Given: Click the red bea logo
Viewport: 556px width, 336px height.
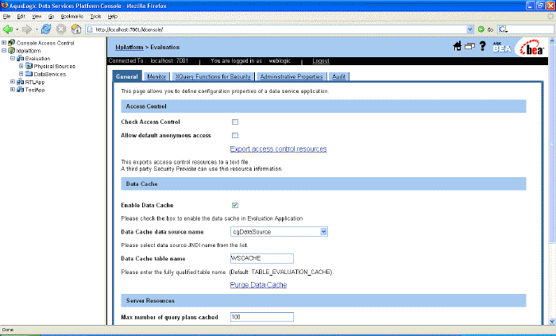Looking at the screenshot, I should click(x=531, y=48).
